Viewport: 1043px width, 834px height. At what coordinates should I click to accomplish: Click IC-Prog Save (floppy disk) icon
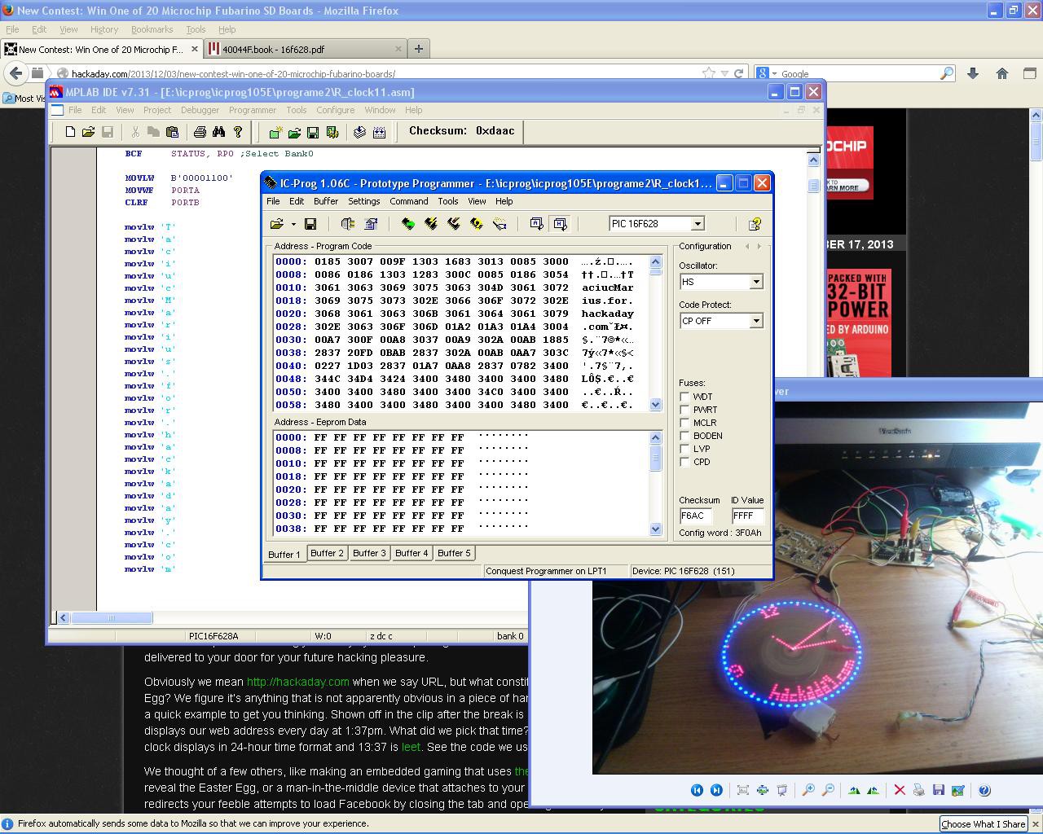(x=310, y=224)
